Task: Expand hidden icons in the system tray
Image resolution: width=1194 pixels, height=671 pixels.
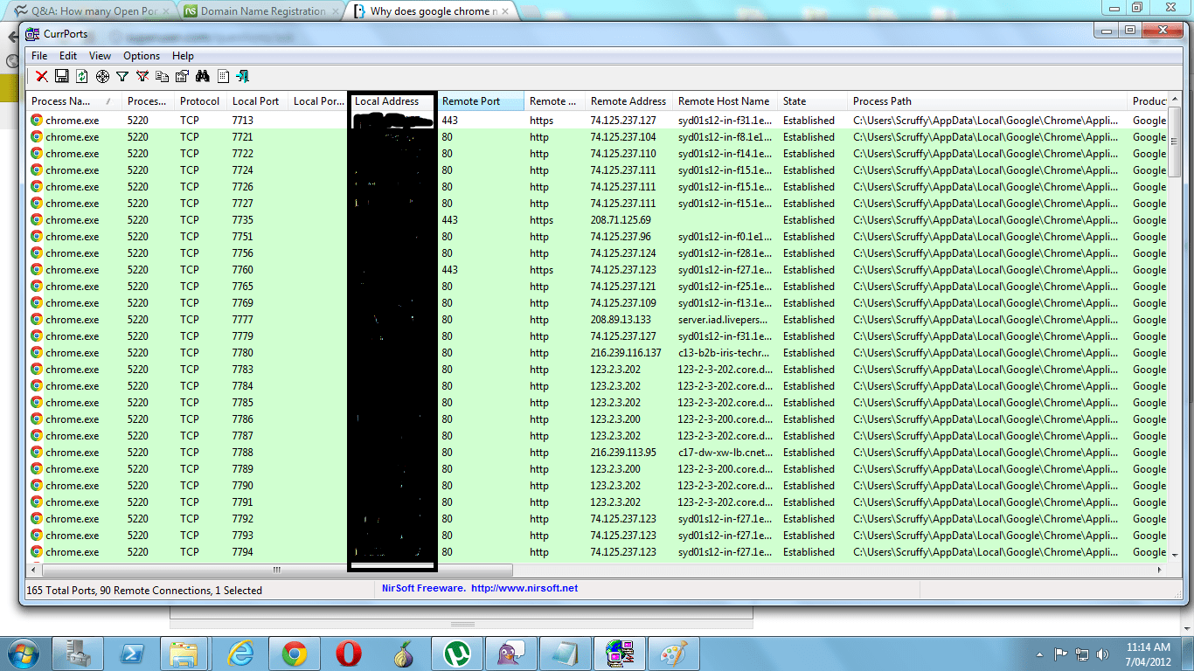Action: pyautogui.click(x=1039, y=653)
